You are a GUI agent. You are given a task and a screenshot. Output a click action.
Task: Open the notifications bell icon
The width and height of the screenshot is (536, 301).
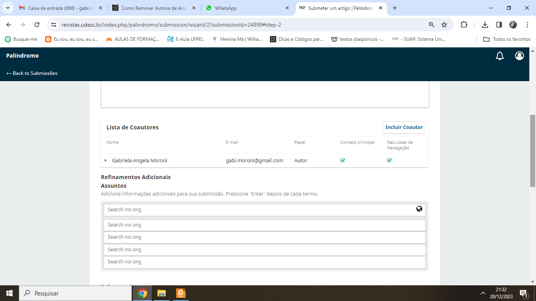500,56
